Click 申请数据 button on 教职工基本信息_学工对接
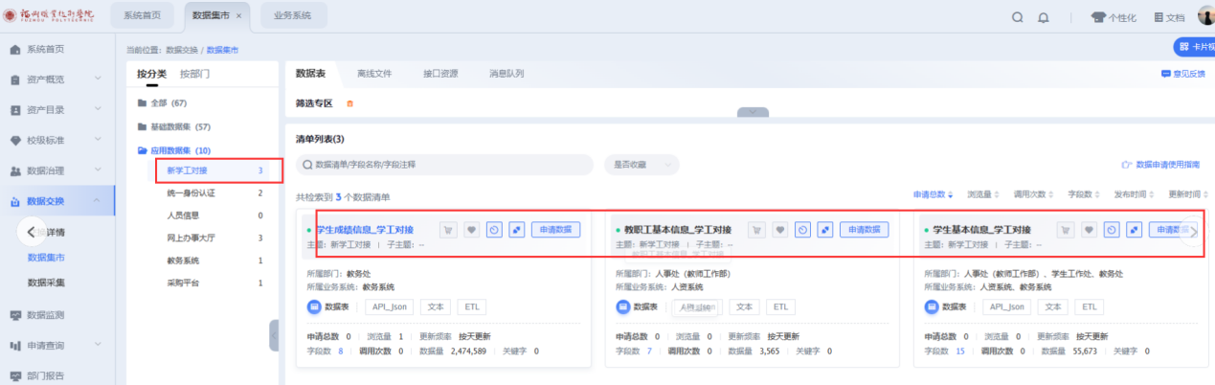1215x385 pixels. [864, 230]
